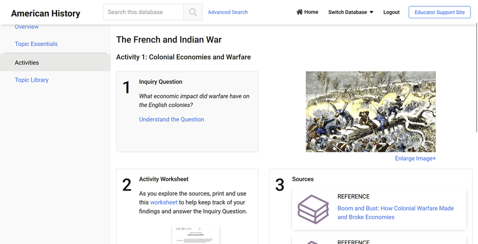Click the magnifying glass search icon
The height and width of the screenshot is (244, 478).
click(x=193, y=12)
